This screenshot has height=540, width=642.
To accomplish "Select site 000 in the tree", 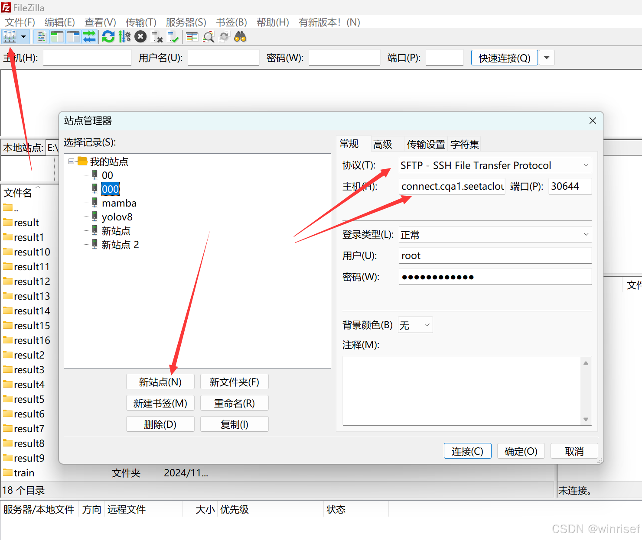I will coord(110,189).
